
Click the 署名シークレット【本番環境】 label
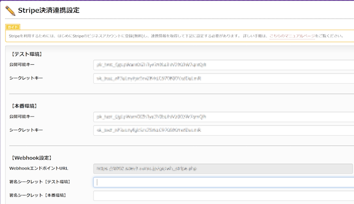(x=37, y=195)
